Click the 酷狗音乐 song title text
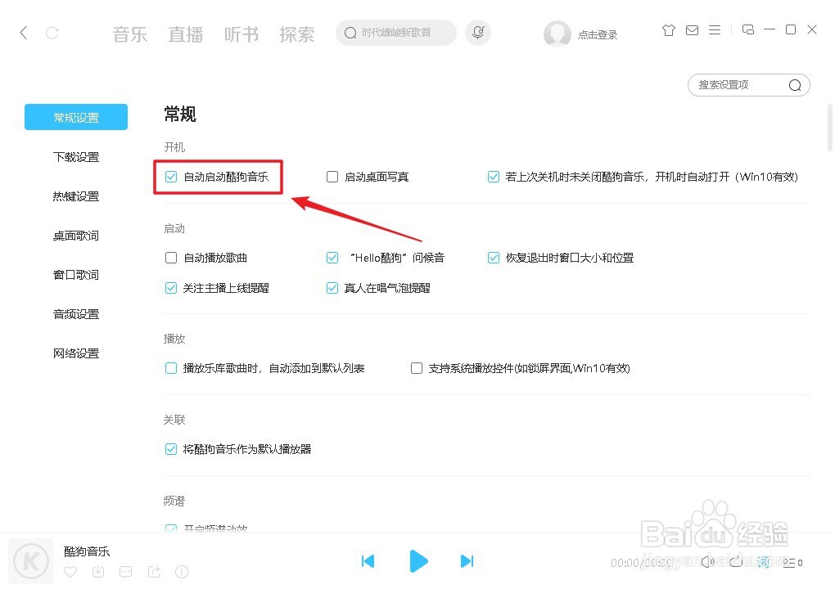Screen dimensions: 835x589 (x=87, y=551)
